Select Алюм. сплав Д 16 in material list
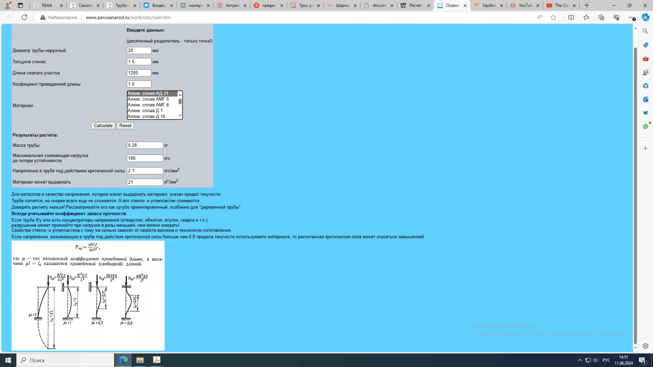The image size is (653, 367). [147, 116]
